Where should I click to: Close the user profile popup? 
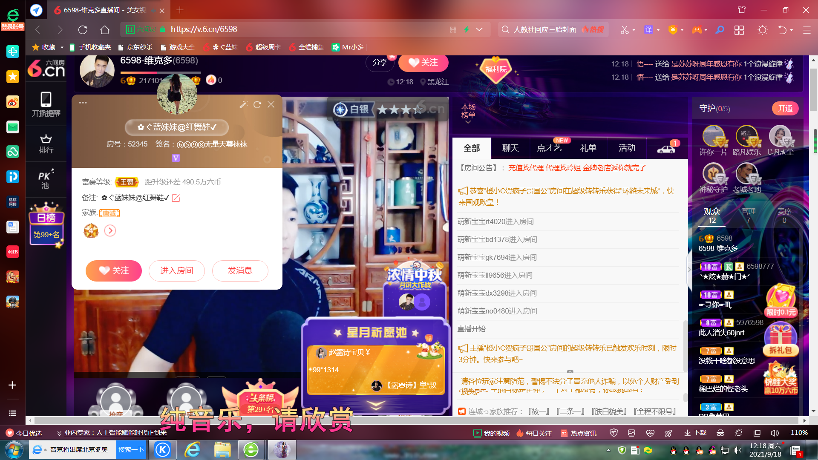click(271, 104)
